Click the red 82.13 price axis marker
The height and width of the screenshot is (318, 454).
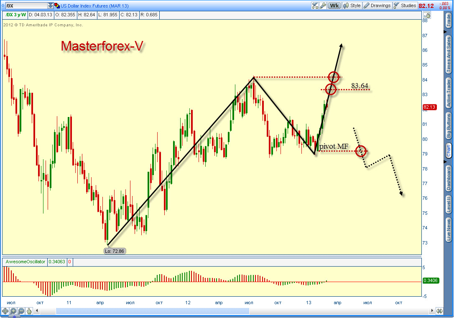429,107
